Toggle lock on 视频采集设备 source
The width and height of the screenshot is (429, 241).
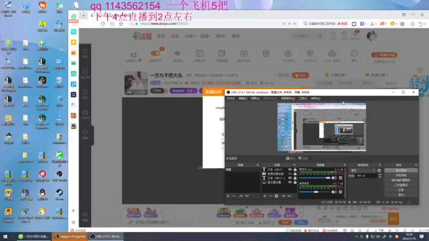coord(295,174)
